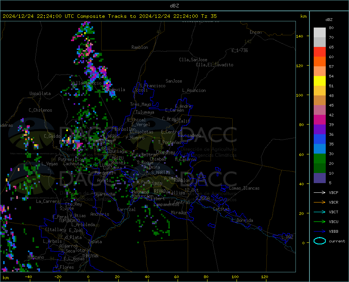Click the 'Tres_Mayo' map label

point(140,104)
